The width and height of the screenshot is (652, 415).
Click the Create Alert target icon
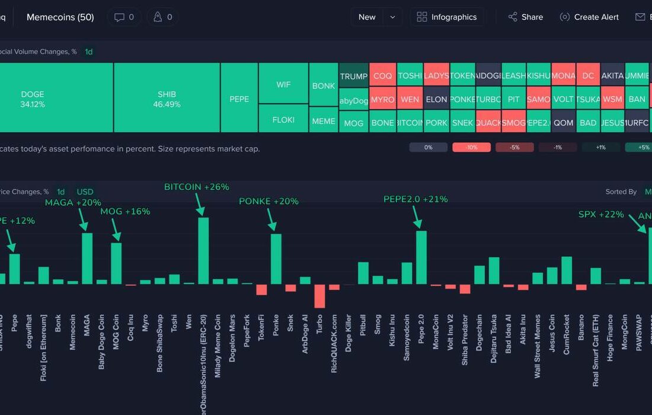[564, 17]
